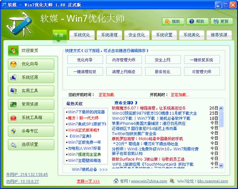238x189 pixels.
Task: Click the red toolbox icon on 系统工具箱
Action: 13,118
